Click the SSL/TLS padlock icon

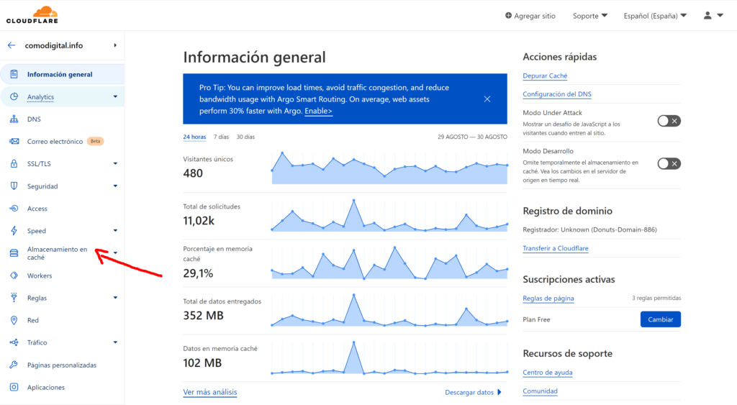pyautogui.click(x=14, y=163)
